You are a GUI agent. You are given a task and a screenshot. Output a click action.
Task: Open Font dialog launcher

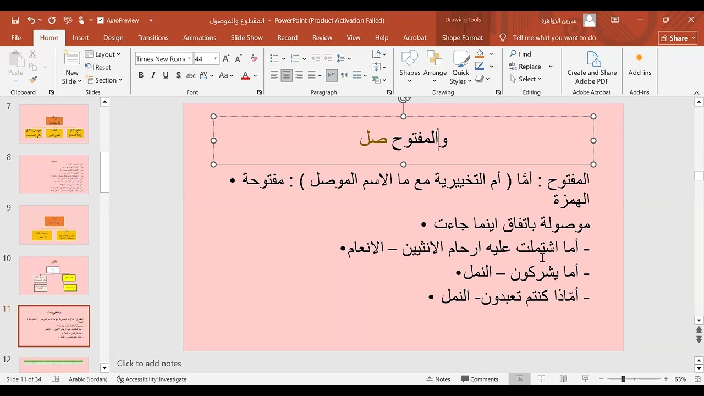[x=260, y=92]
